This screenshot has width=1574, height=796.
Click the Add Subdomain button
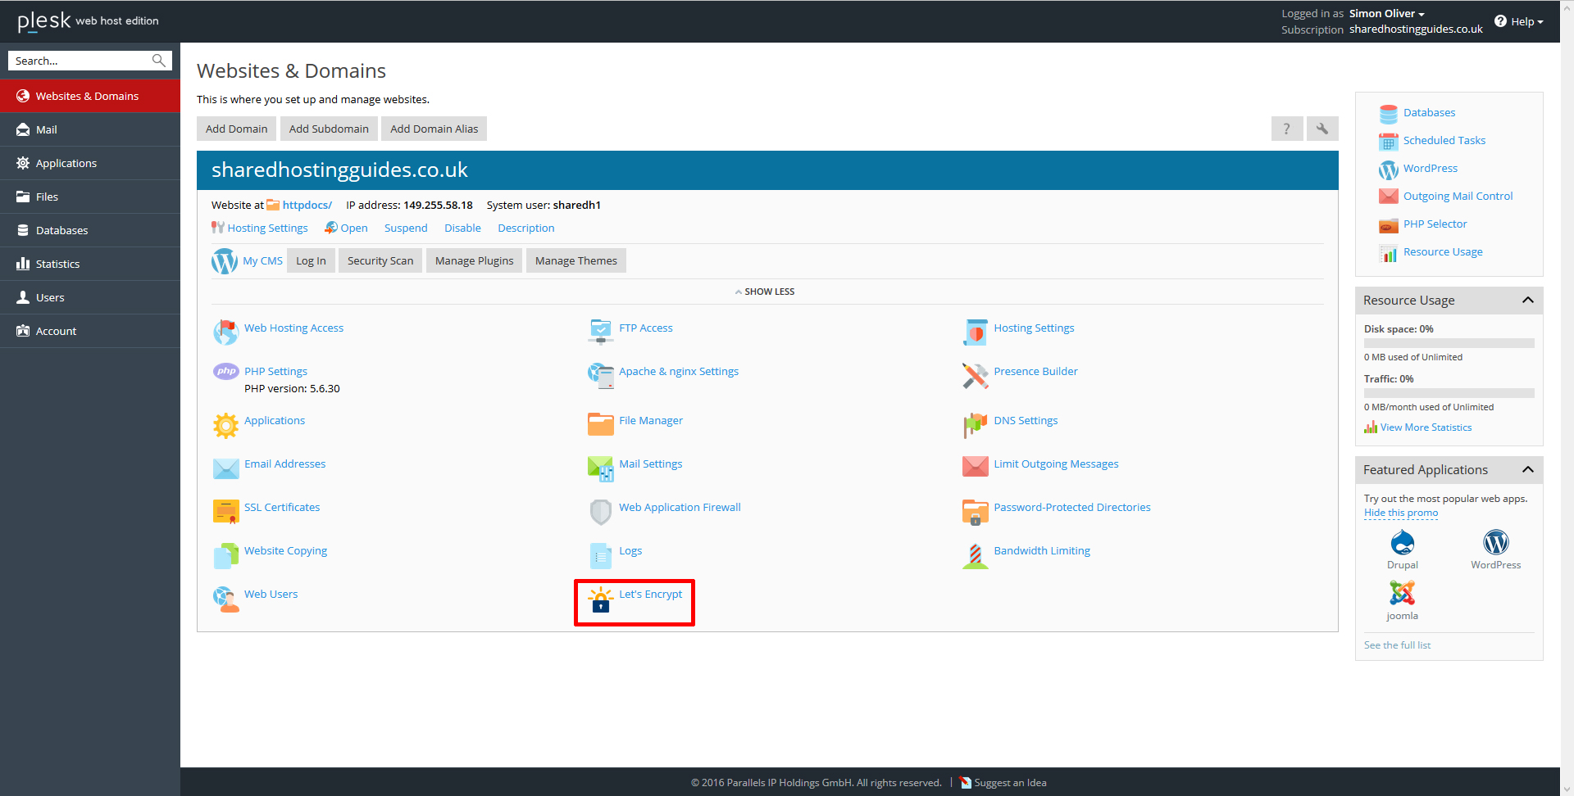(x=329, y=129)
